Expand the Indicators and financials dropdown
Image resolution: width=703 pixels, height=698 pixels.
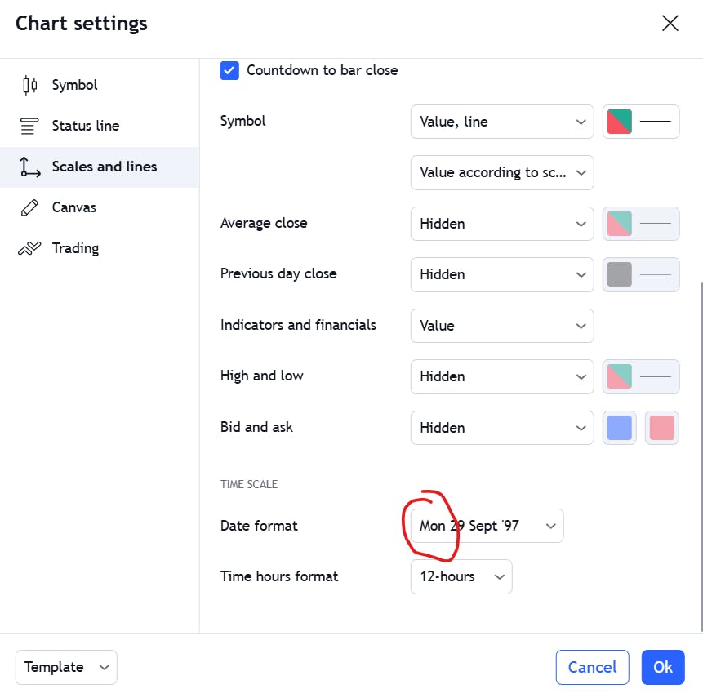pos(501,326)
